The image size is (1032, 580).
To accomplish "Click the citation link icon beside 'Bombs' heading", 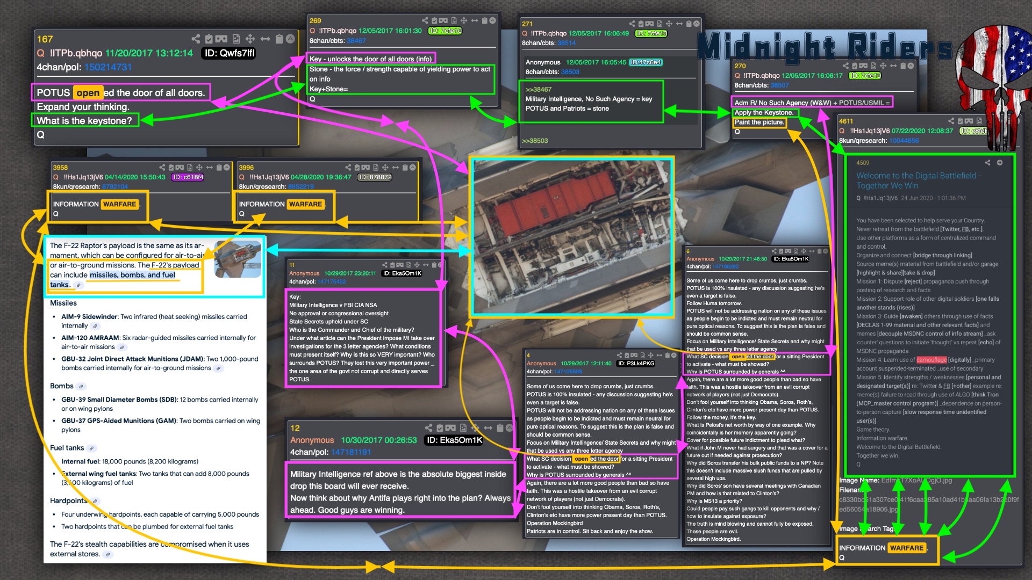I will click(x=81, y=386).
